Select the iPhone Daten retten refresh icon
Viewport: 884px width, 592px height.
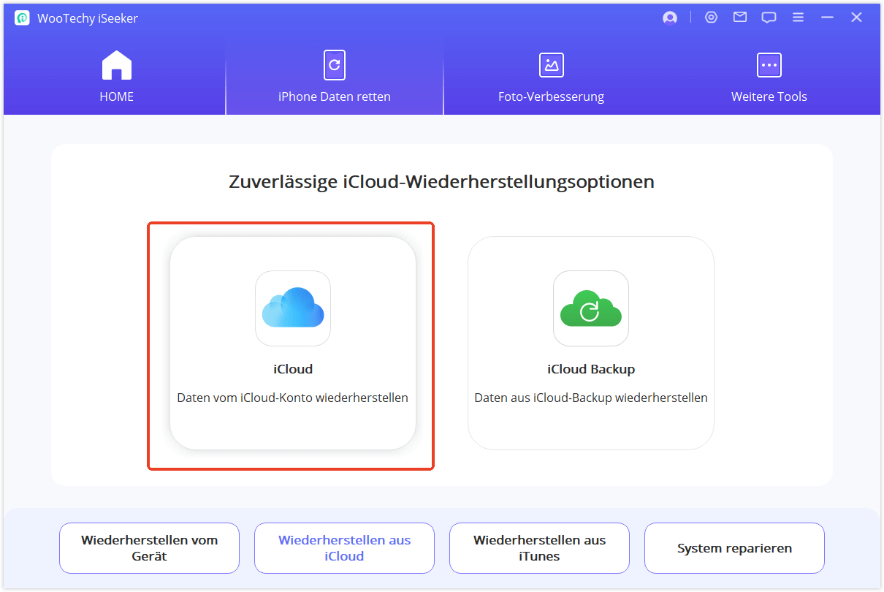click(x=334, y=64)
